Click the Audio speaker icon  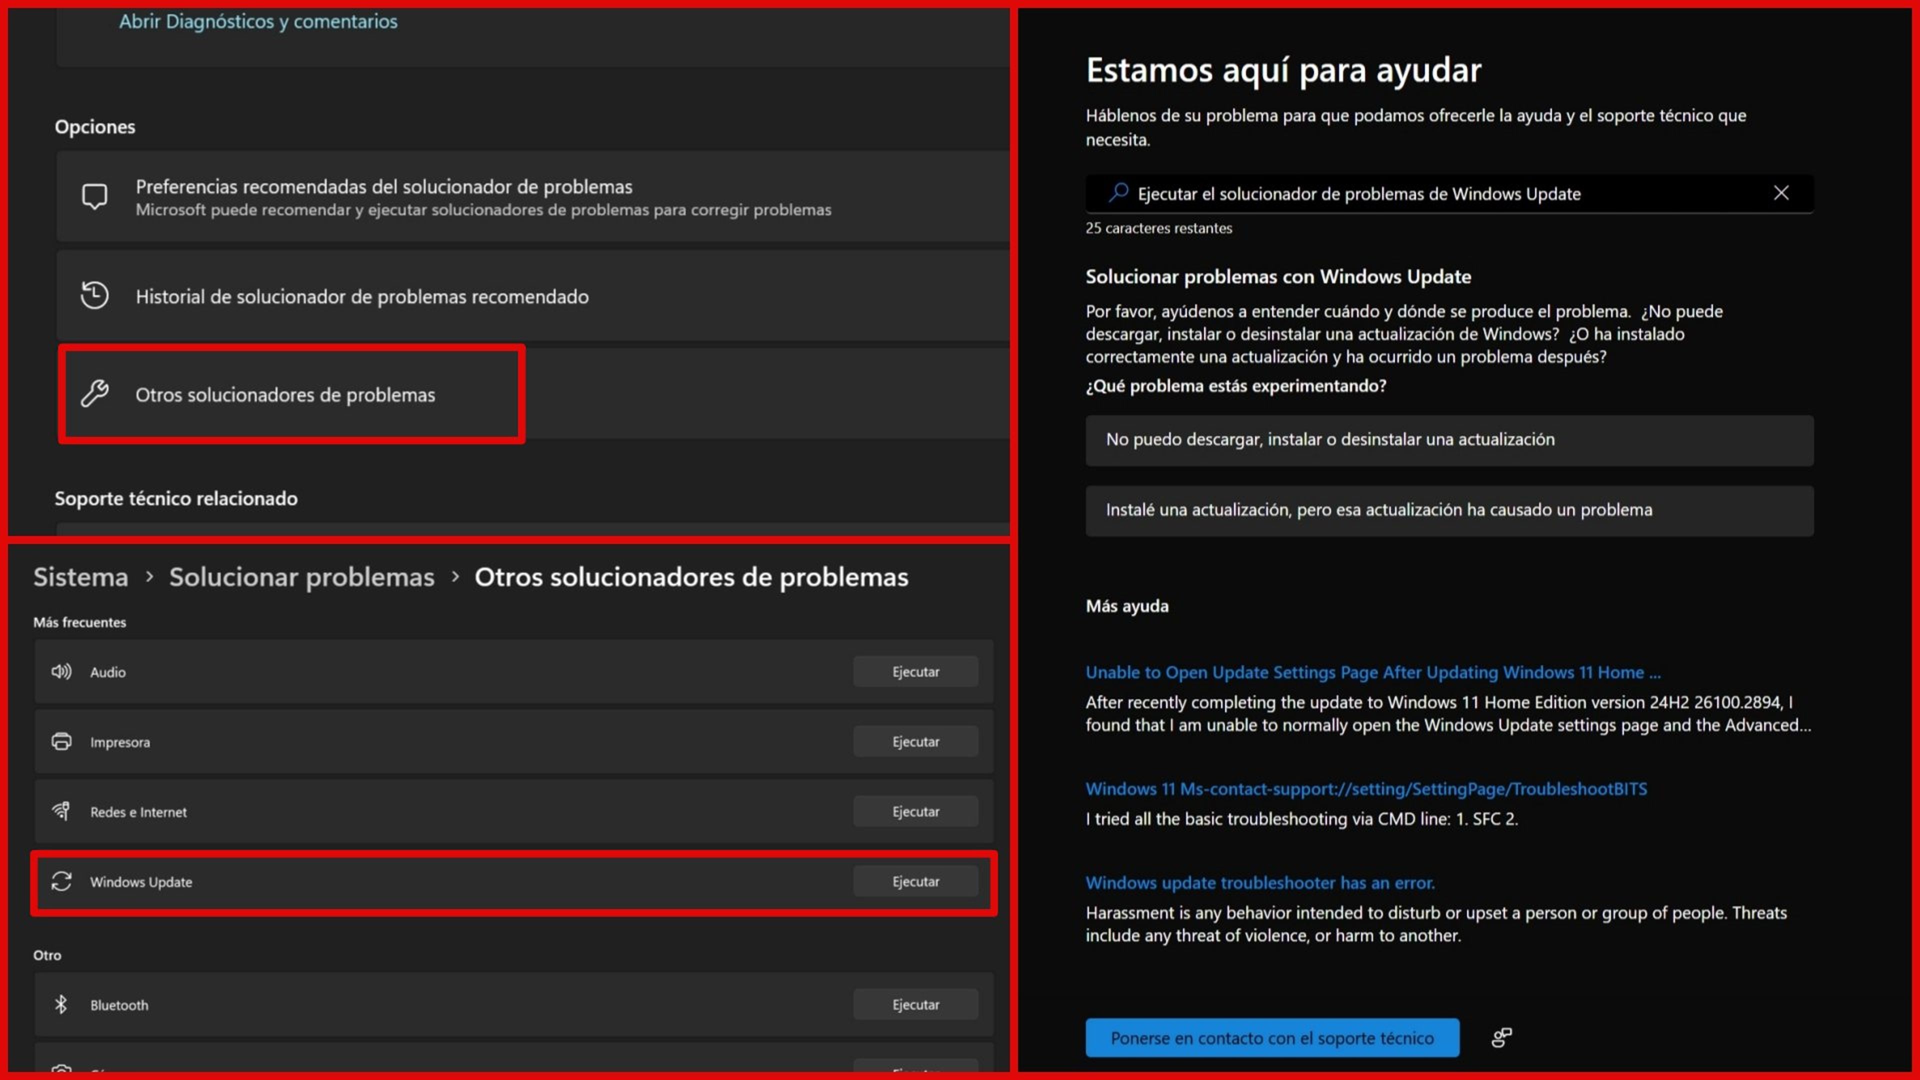[61, 671]
